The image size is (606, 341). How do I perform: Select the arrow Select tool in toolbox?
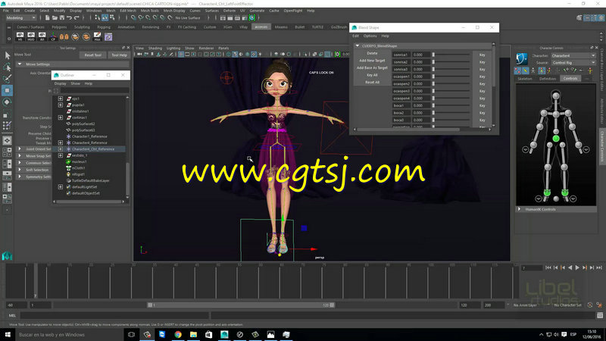[7, 55]
